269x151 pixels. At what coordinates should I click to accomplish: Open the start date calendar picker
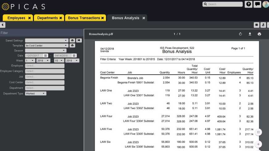coord(45,55)
